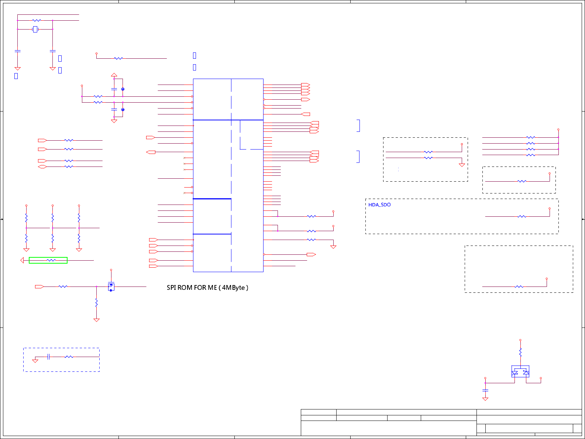
Task: Click the left-pointing triangle beside the highlighted resistor
Action: (x=22, y=260)
